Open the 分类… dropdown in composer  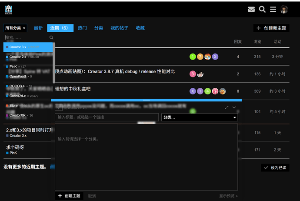pos(200,117)
